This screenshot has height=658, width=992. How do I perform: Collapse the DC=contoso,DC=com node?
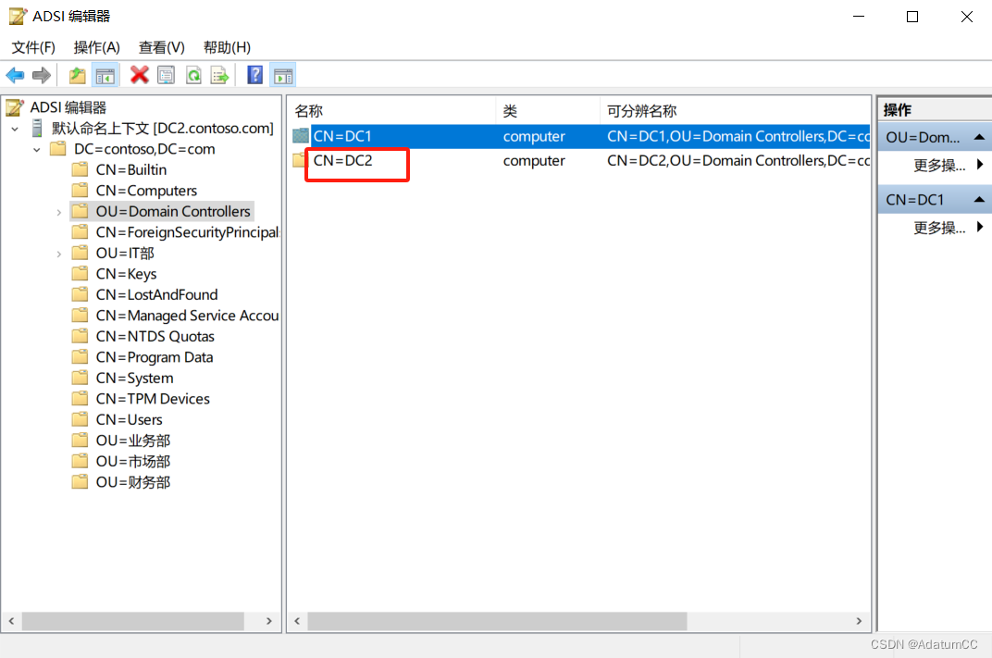(37, 150)
